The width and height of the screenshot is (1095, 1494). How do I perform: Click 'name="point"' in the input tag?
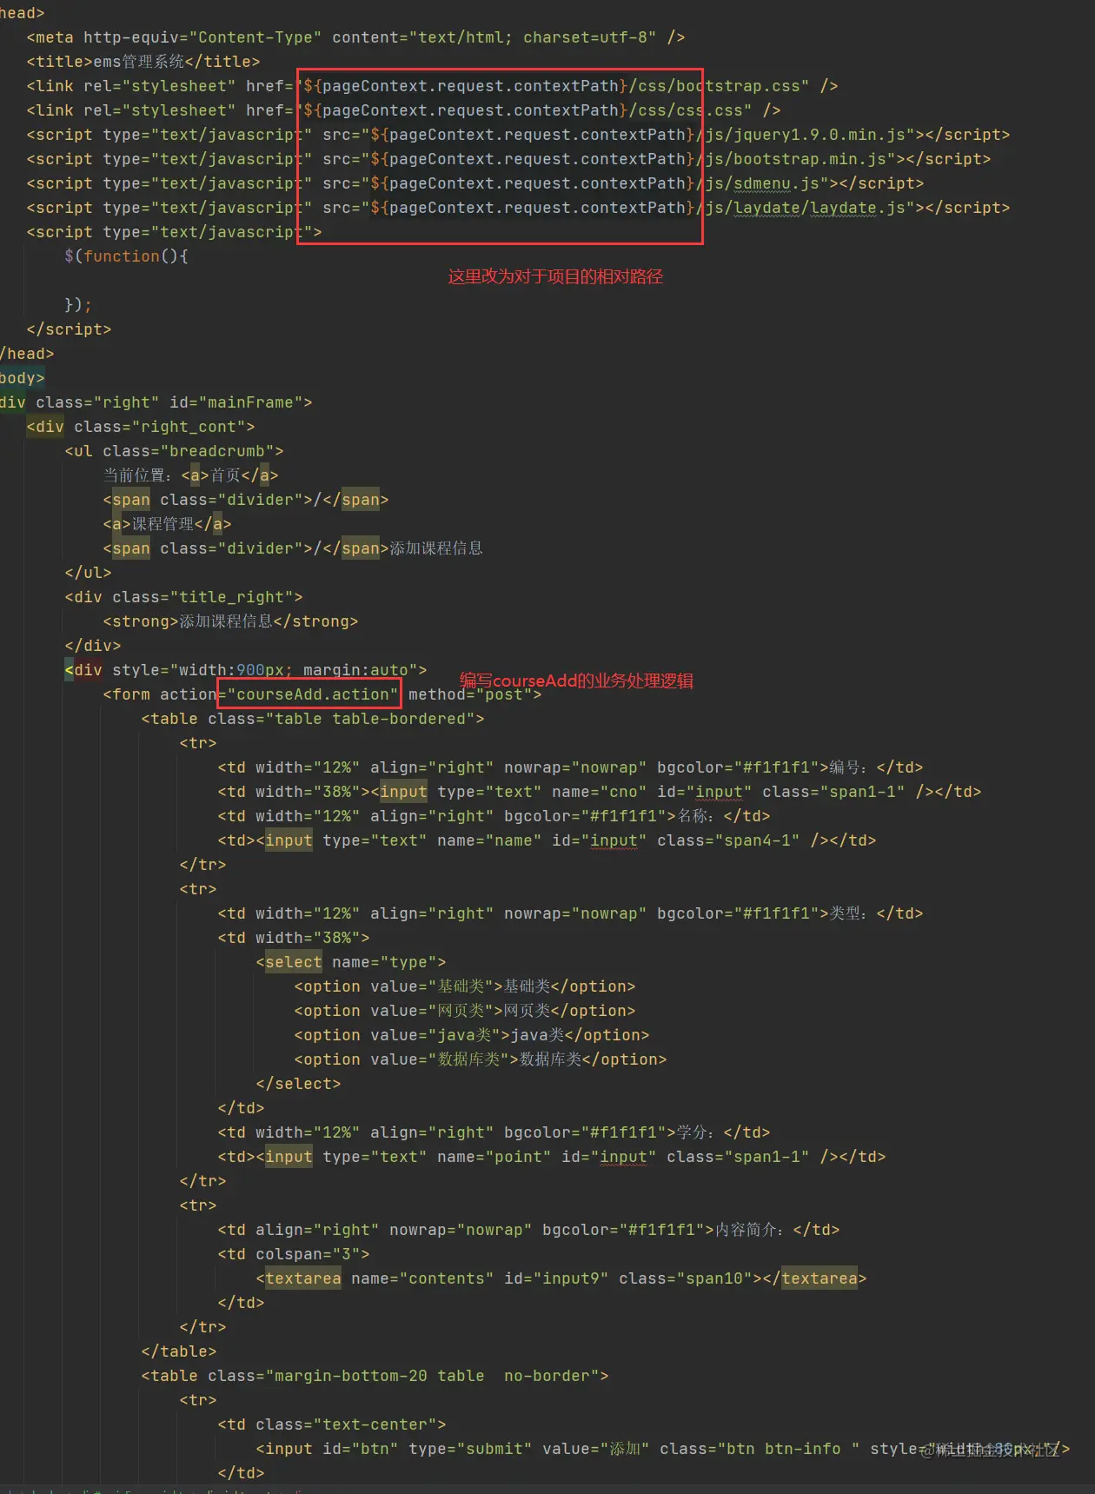click(x=494, y=1157)
